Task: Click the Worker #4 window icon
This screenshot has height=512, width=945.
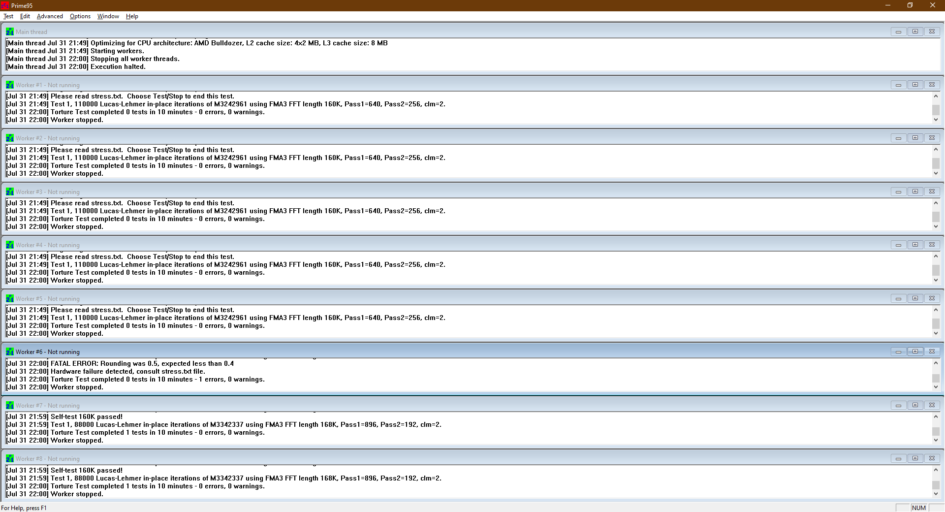Action: (x=10, y=245)
